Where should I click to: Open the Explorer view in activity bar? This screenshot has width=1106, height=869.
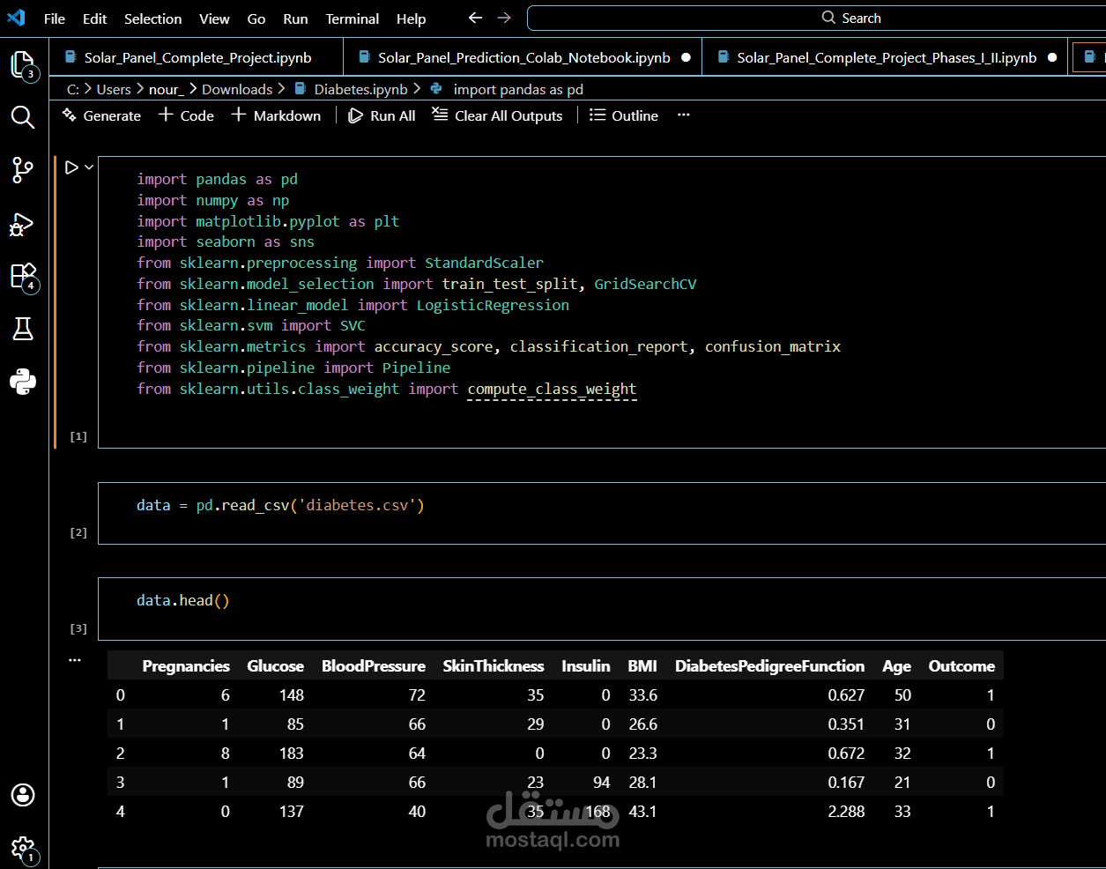point(22,64)
